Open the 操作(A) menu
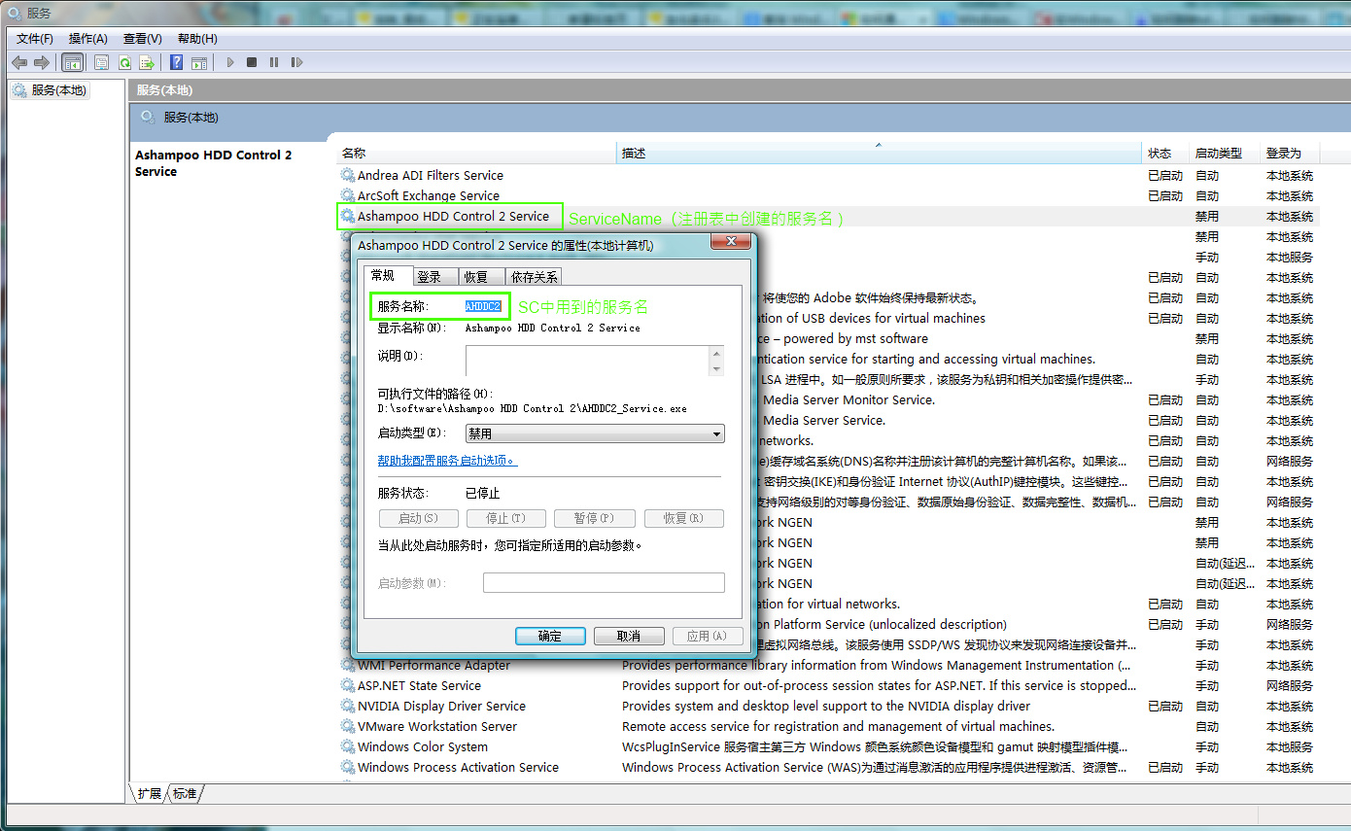Viewport: 1351px width, 831px height. click(88, 38)
